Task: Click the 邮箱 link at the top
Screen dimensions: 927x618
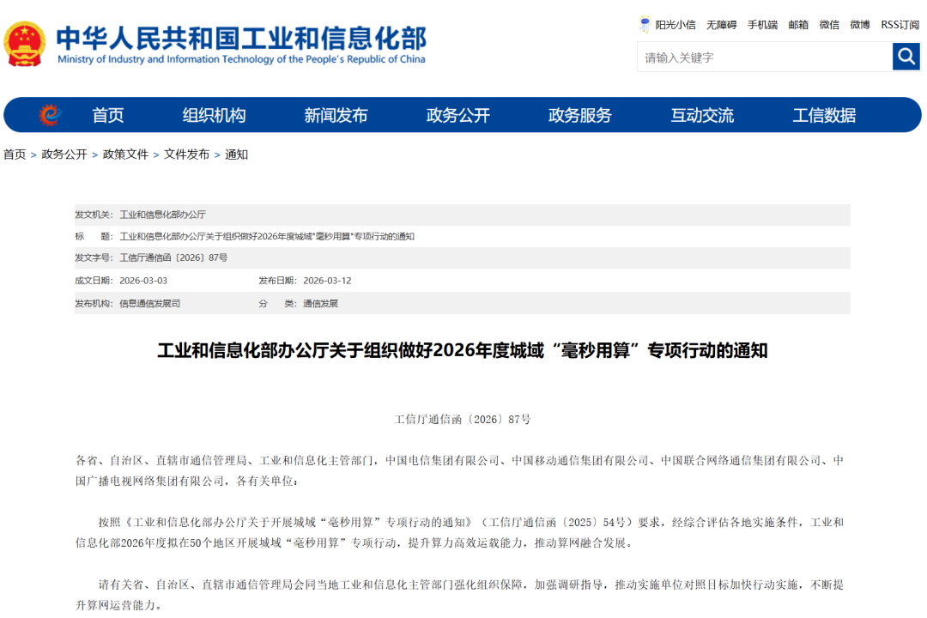Action: click(798, 25)
